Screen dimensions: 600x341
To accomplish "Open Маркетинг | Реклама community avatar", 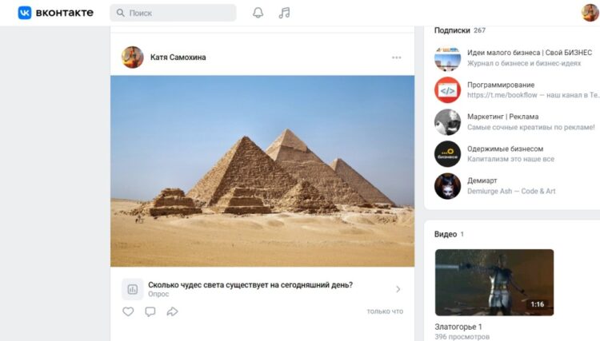I will pos(447,122).
